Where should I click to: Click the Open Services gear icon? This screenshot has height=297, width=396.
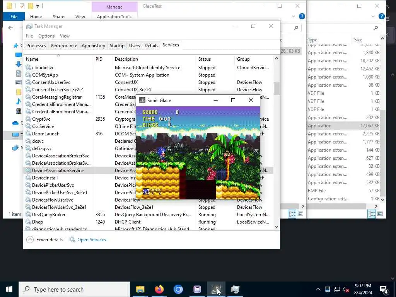click(x=72, y=239)
